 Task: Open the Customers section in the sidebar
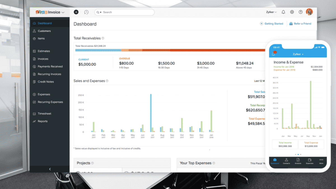(x=44, y=31)
